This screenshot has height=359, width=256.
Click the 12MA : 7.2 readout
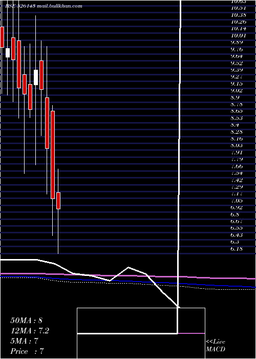click(30, 331)
